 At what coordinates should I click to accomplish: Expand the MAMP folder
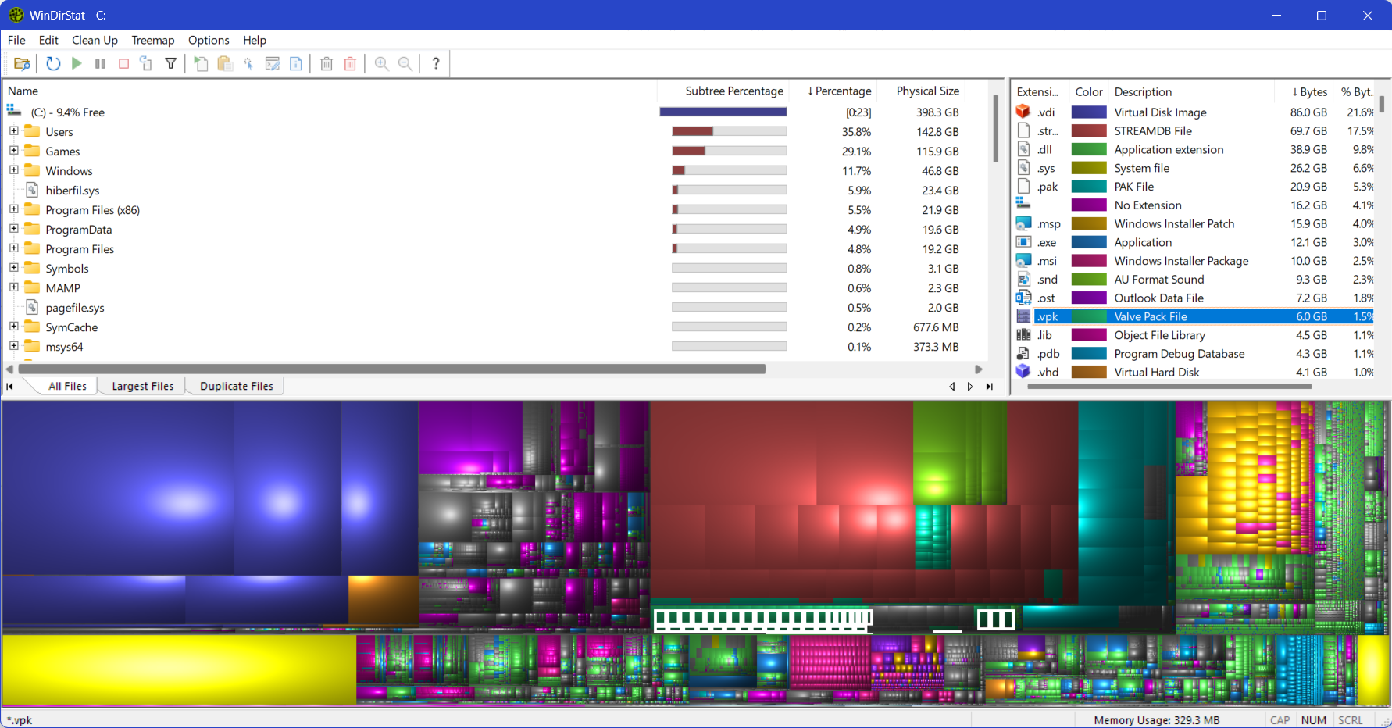click(13, 287)
